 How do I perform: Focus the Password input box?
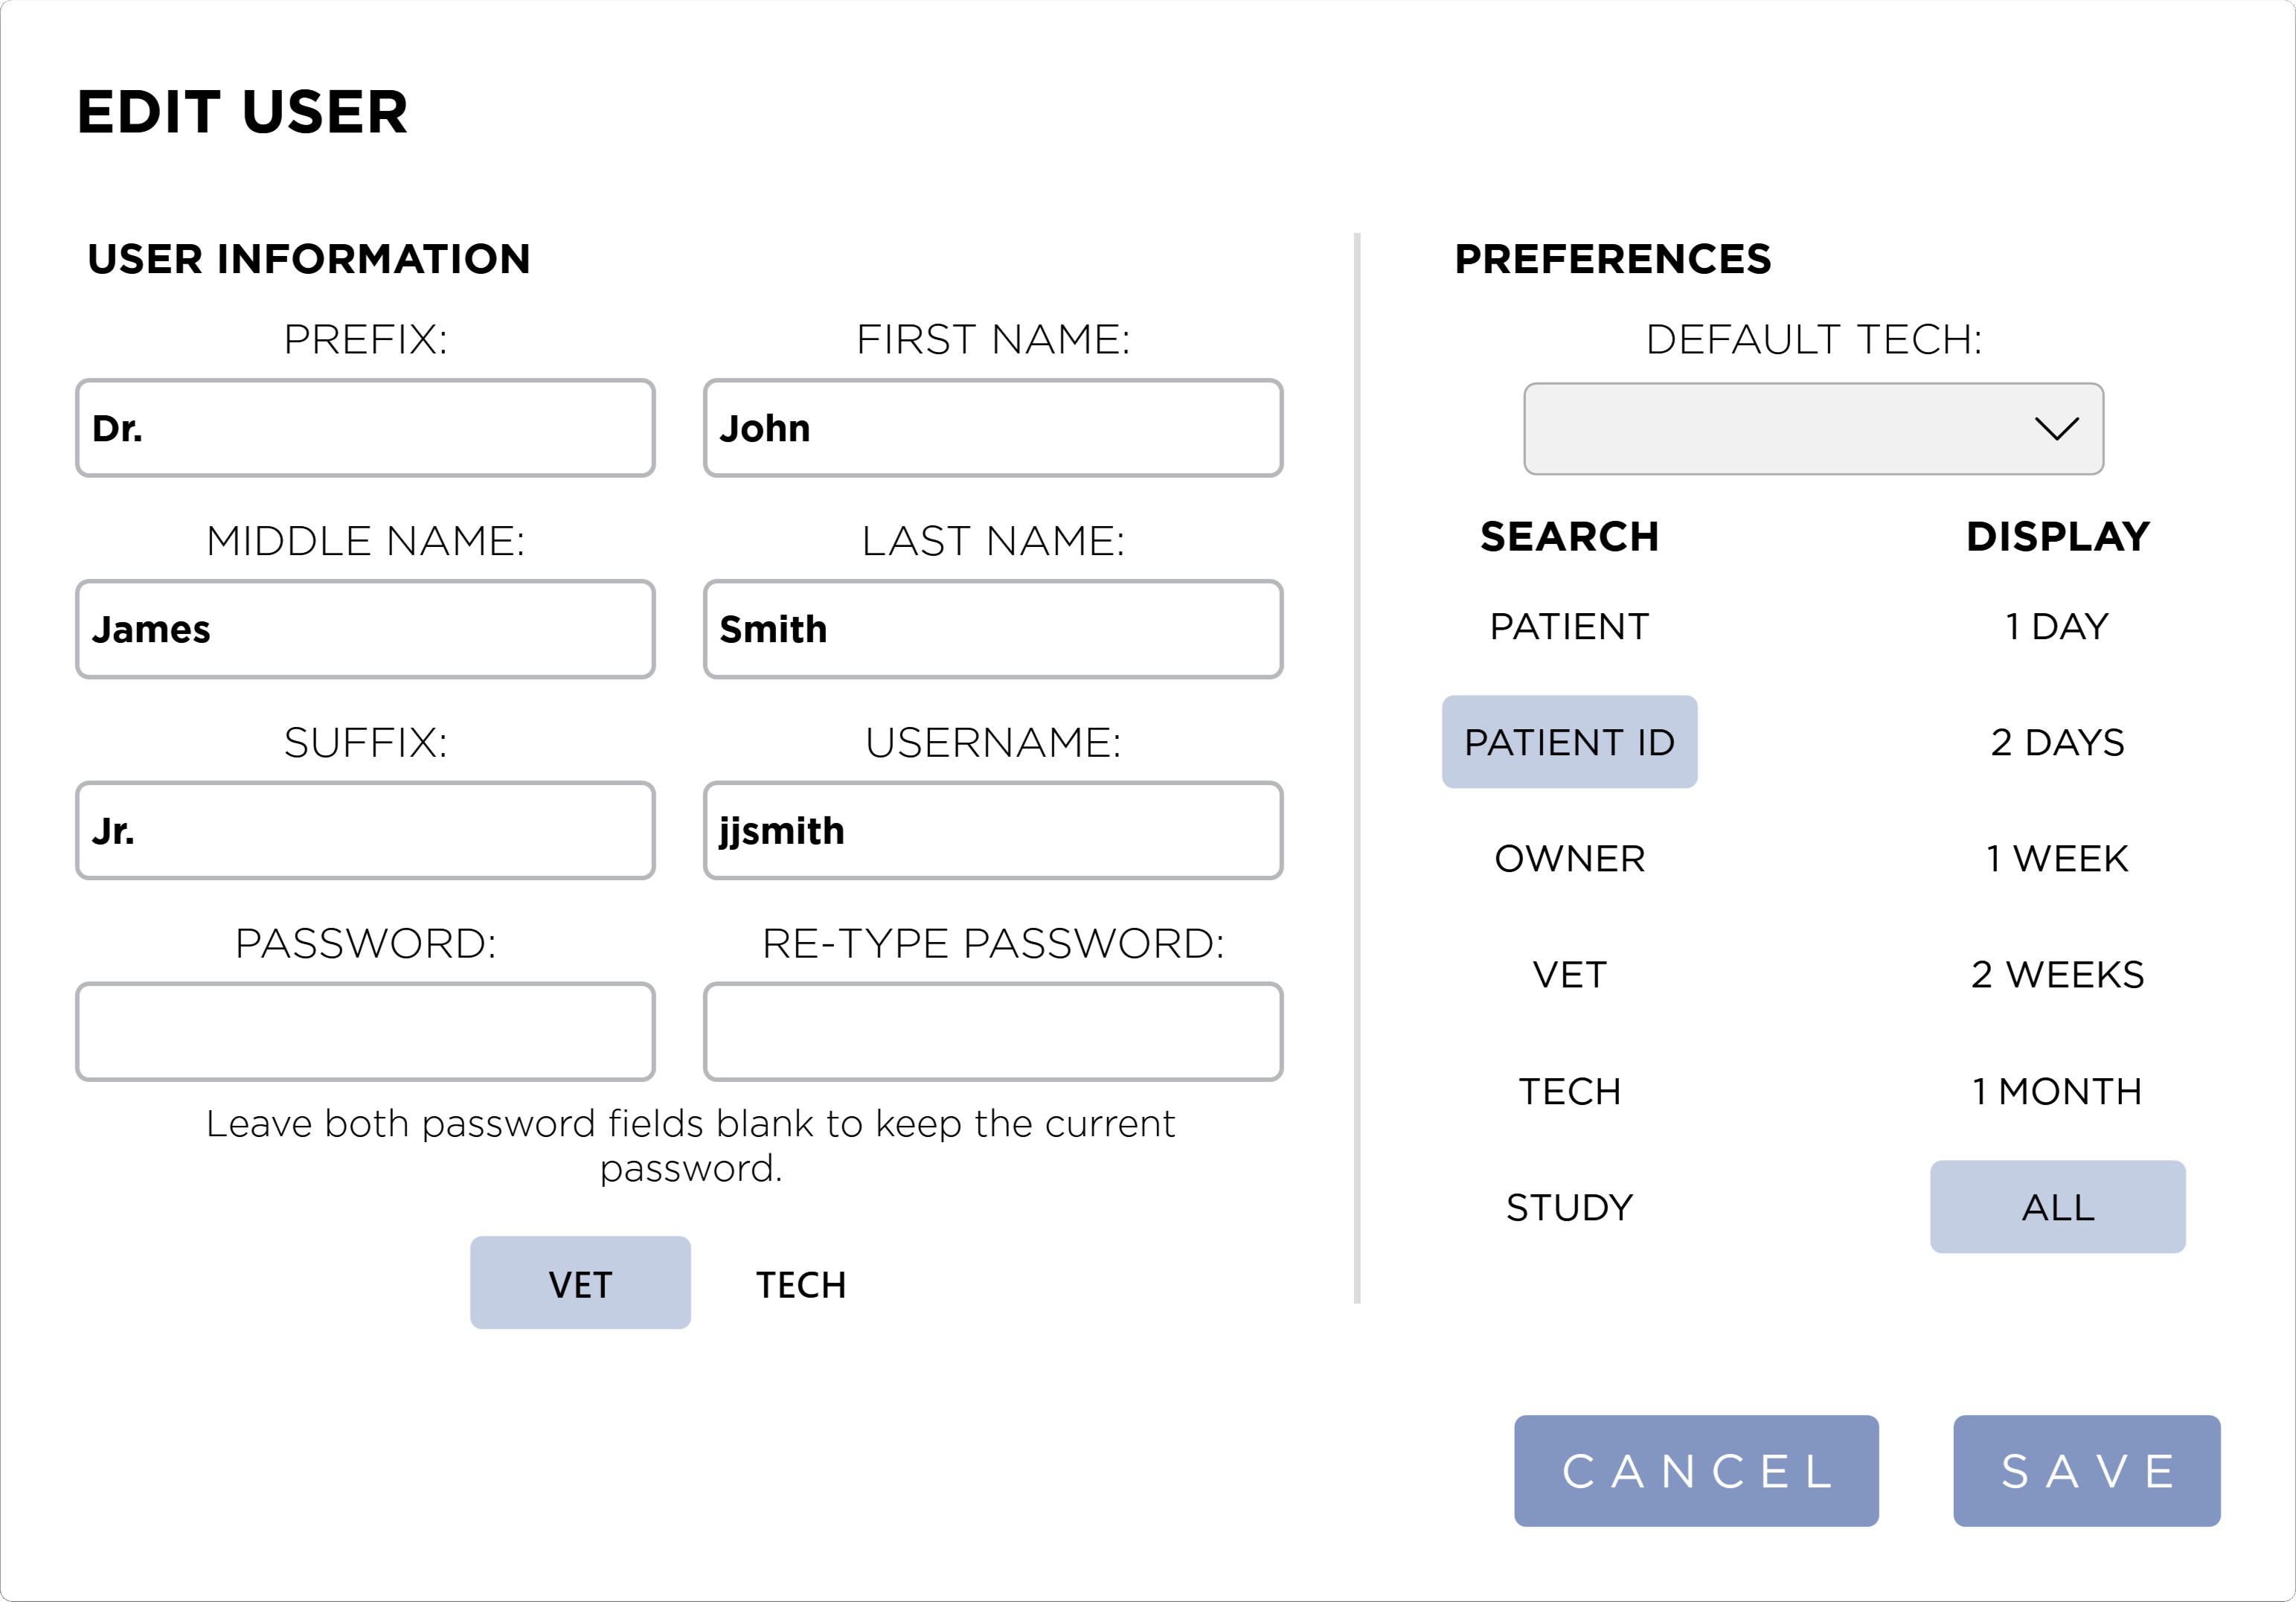(x=365, y=1032)
